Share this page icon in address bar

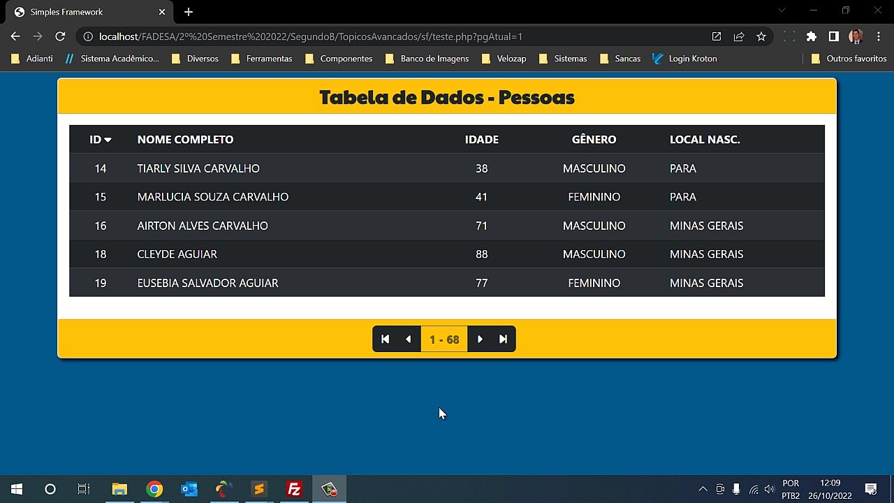739,36
